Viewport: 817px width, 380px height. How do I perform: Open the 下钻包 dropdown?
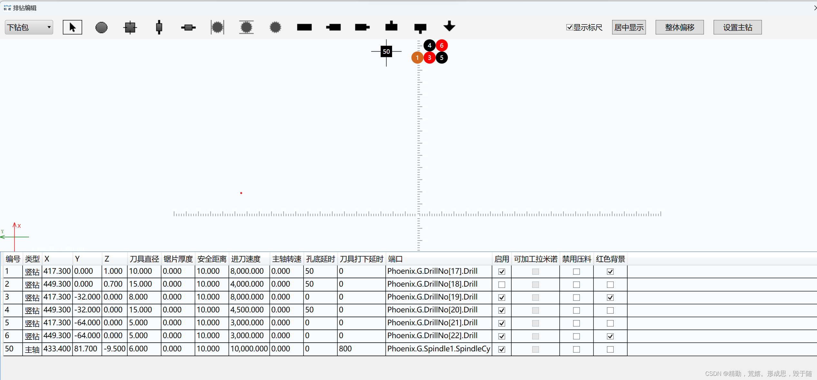[x=29, y=27]
